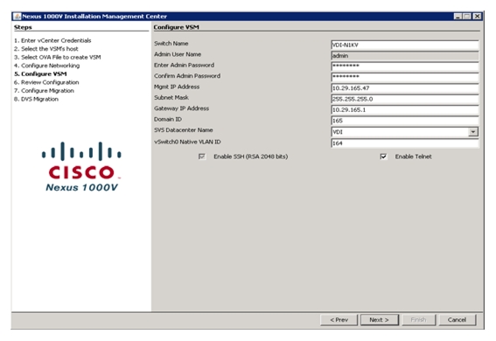Open the VDI datacenter combo box
This screenshot has width=496, height=341.
[x=404, y=132]
